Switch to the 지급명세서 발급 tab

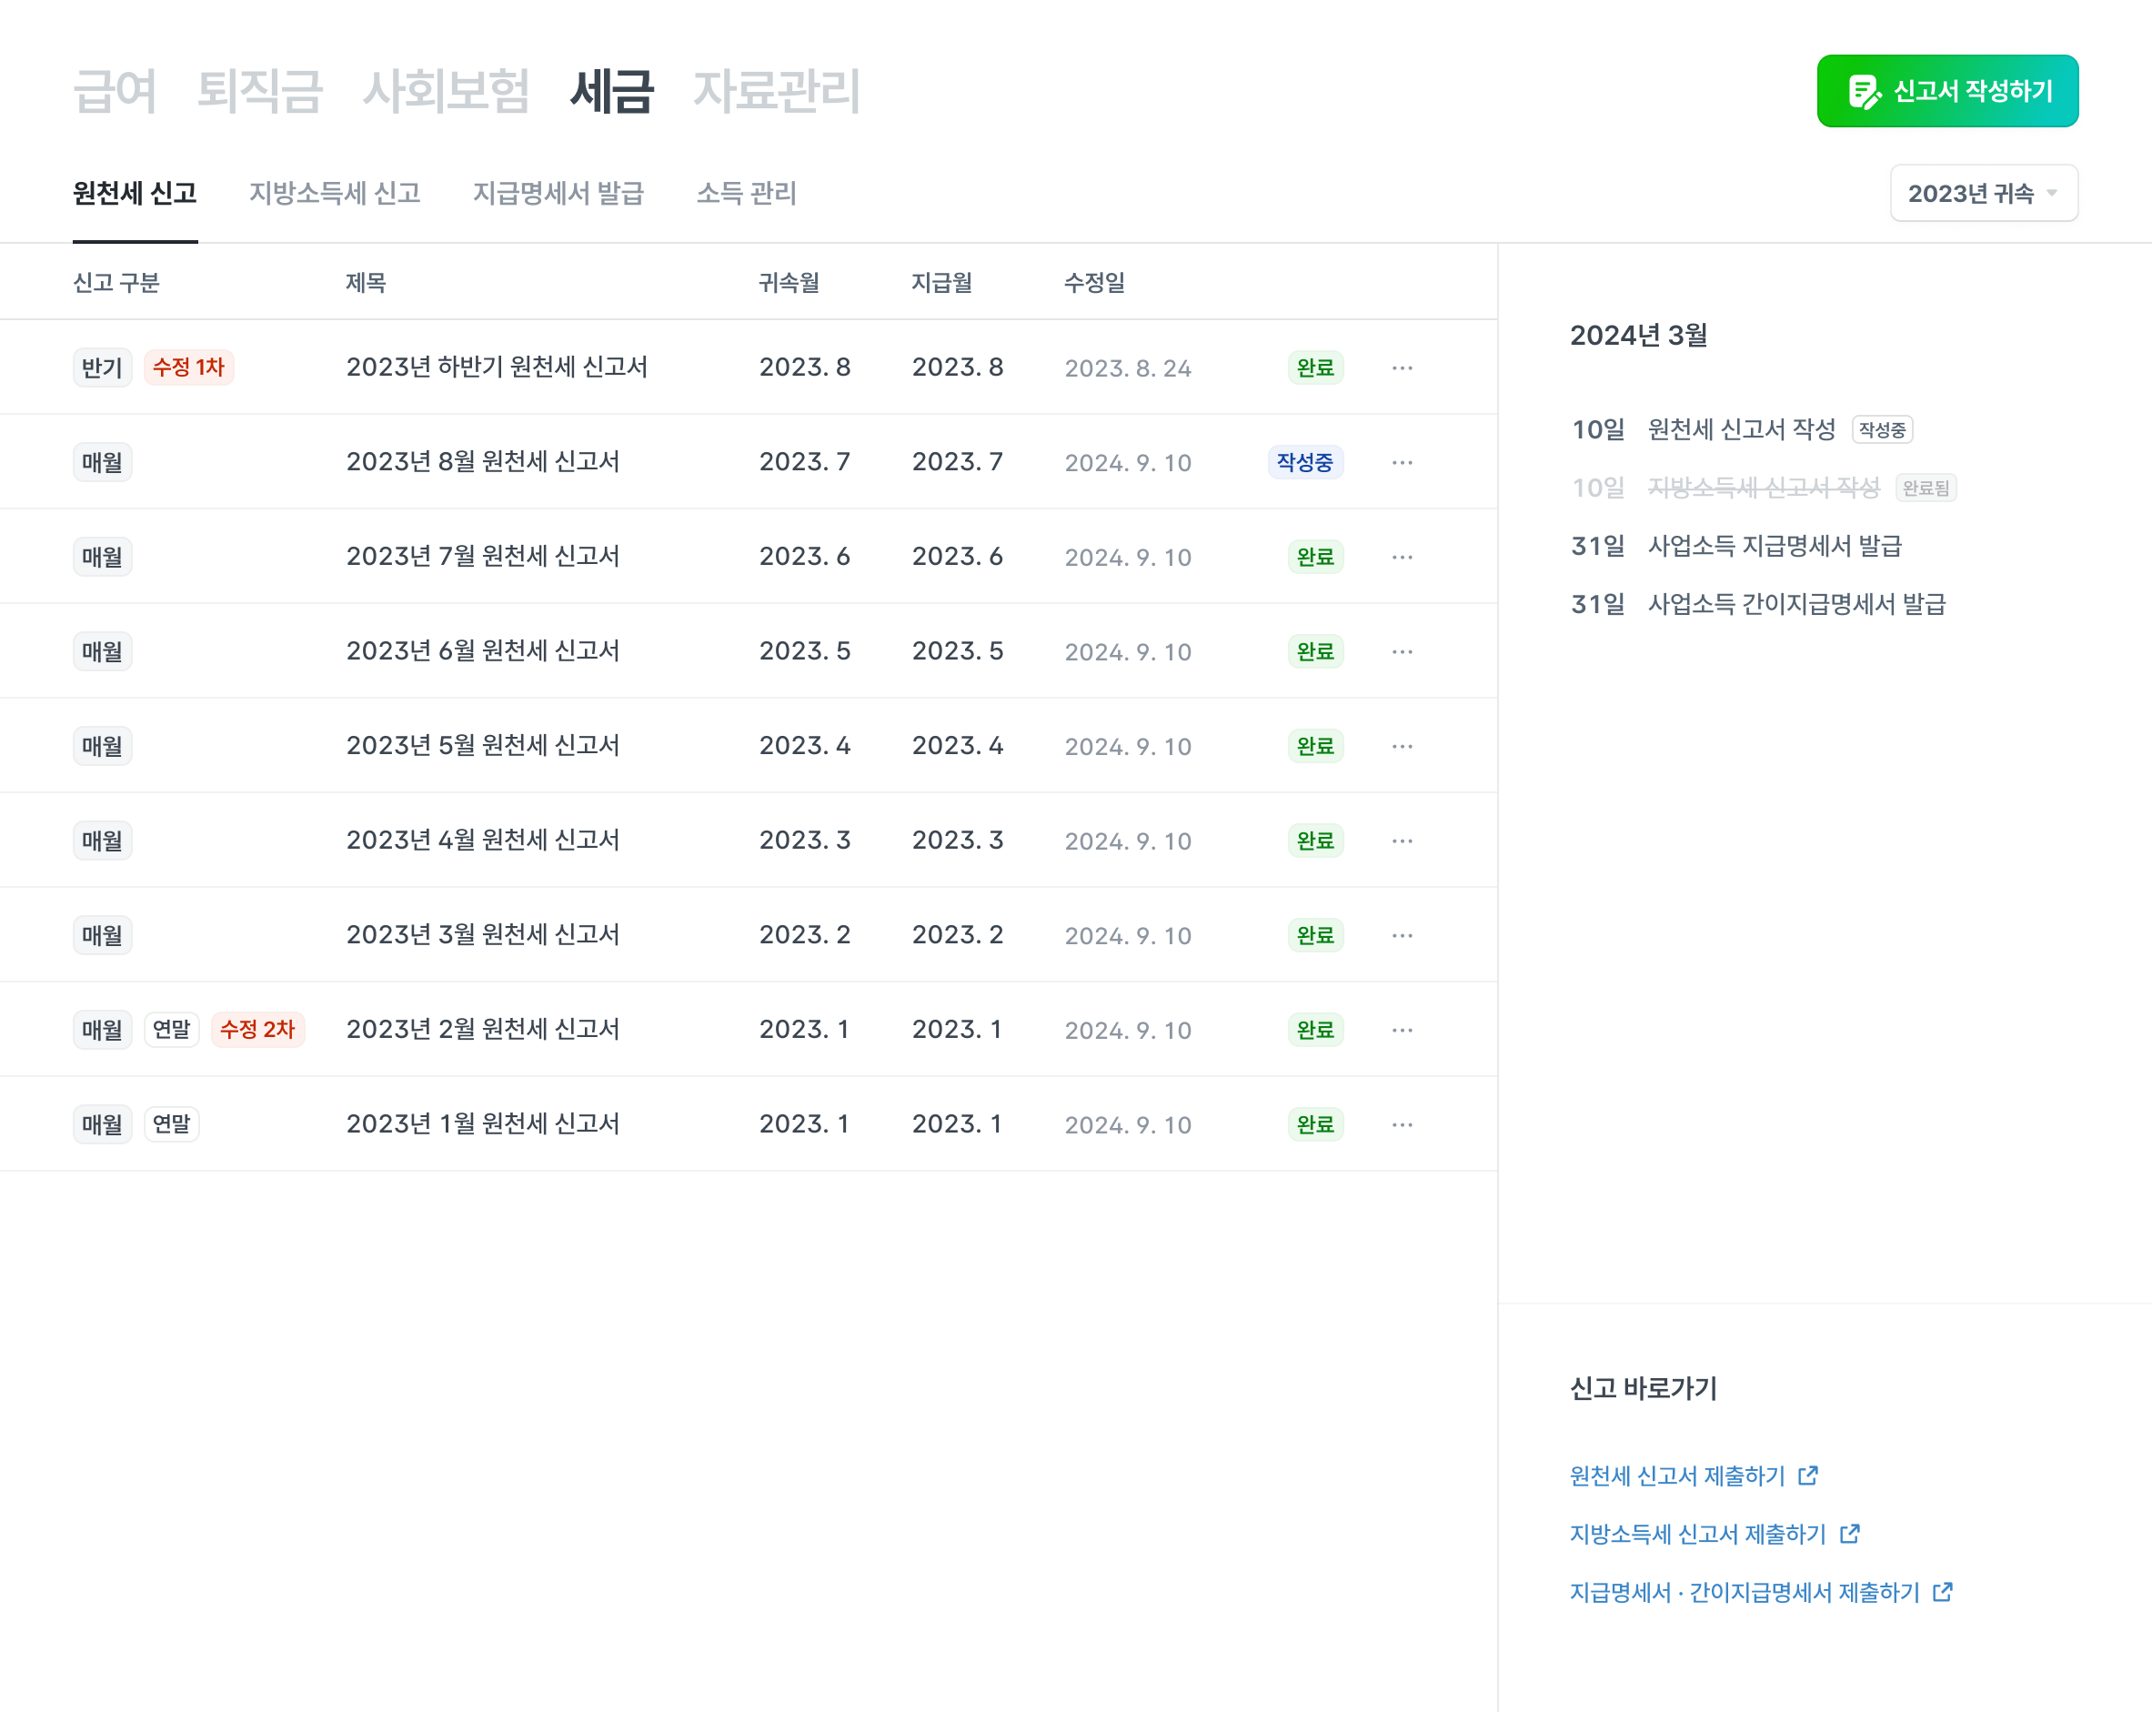pos(558,194)
